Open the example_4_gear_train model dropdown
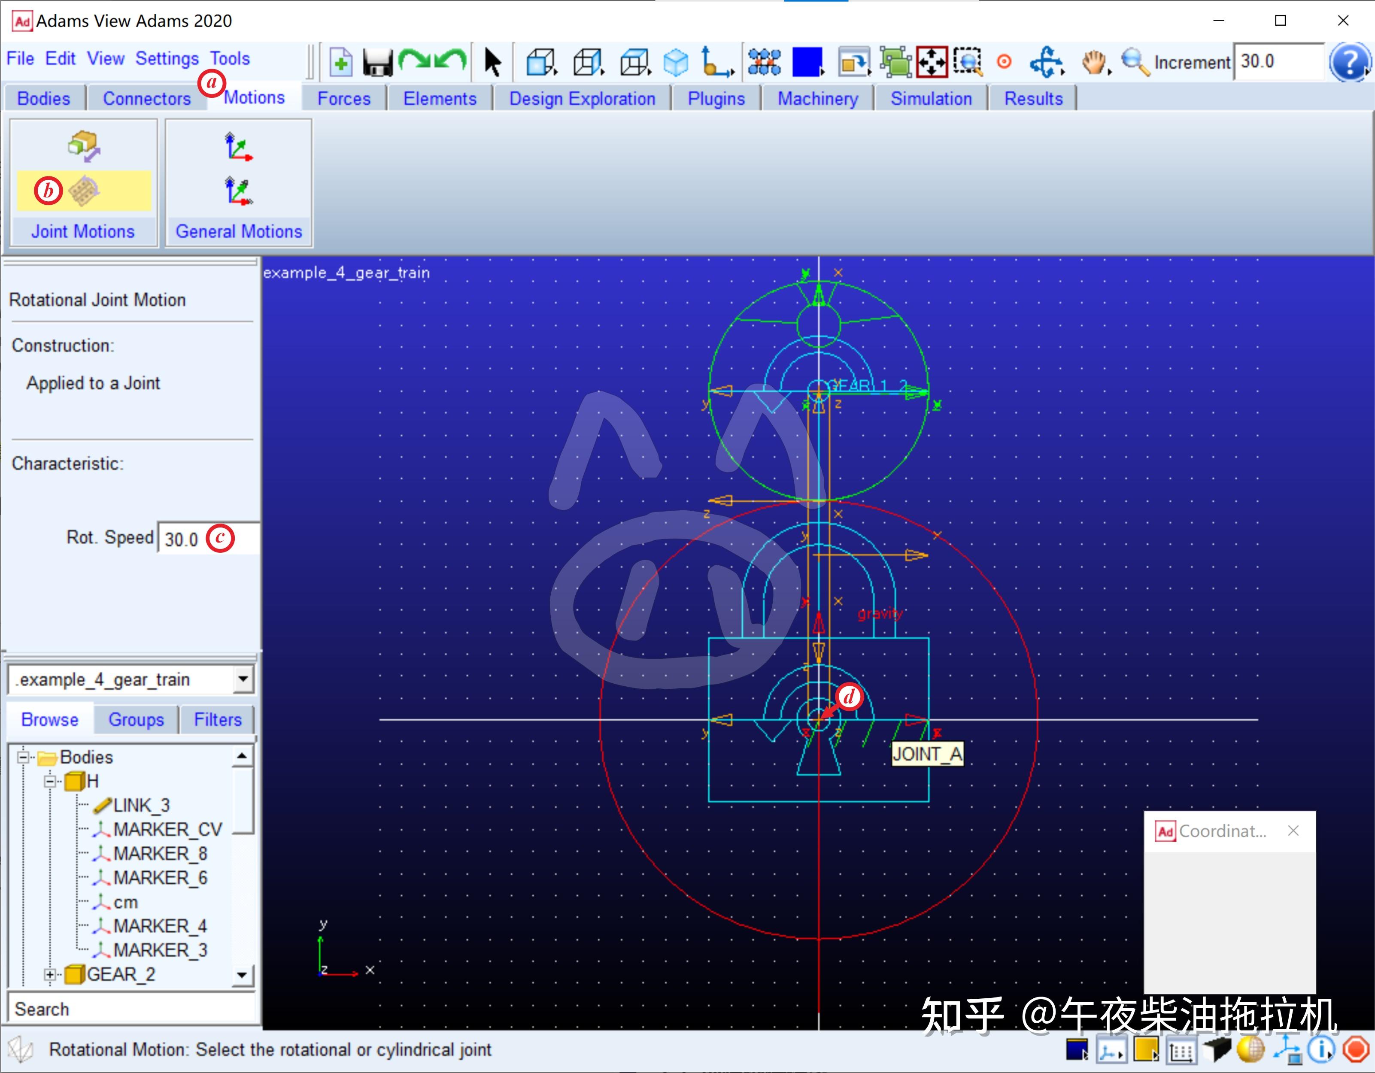This screenshot has width=1375, height=1073. [243, 679]
